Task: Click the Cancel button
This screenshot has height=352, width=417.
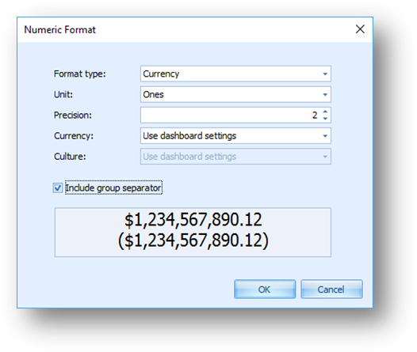Action: pyautogui.click(x=331, y=290)
